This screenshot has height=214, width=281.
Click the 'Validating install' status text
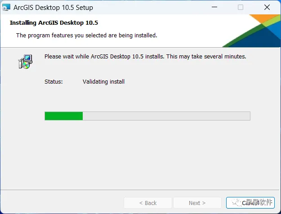pyautogui.click(x=103, y=81)
